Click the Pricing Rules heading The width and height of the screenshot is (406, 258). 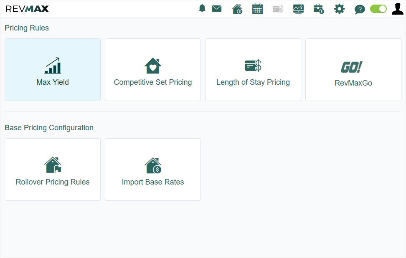27,28
